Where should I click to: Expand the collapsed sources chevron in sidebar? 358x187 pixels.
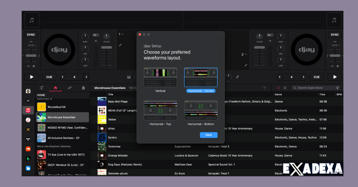tap(28, 101)
